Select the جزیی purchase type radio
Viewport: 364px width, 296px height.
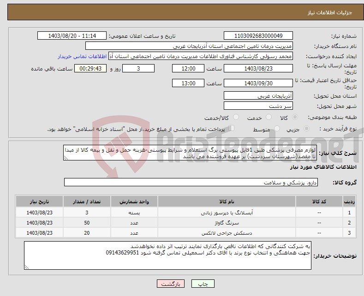307,129
